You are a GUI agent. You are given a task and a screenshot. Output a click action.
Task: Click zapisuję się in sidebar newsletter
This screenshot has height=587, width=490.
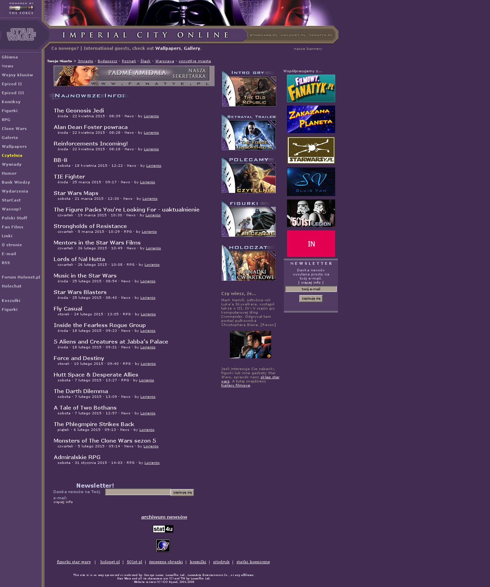311,298
